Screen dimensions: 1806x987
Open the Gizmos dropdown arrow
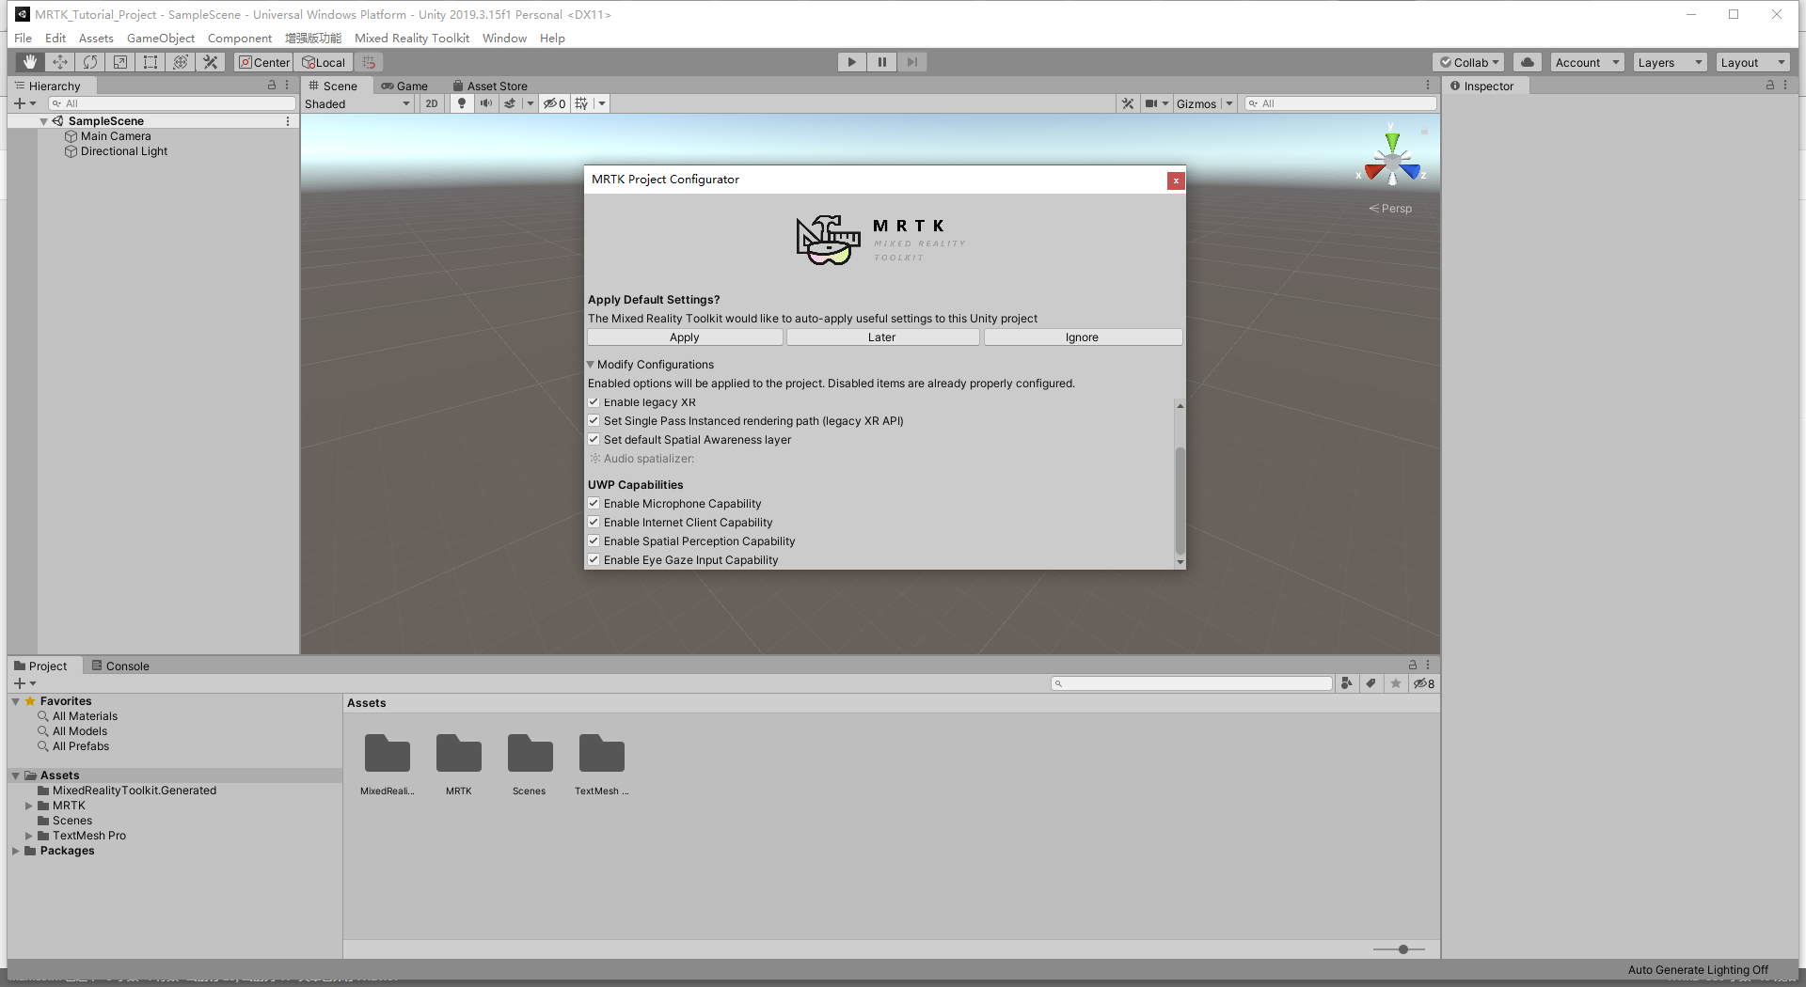coord(1228,103)
